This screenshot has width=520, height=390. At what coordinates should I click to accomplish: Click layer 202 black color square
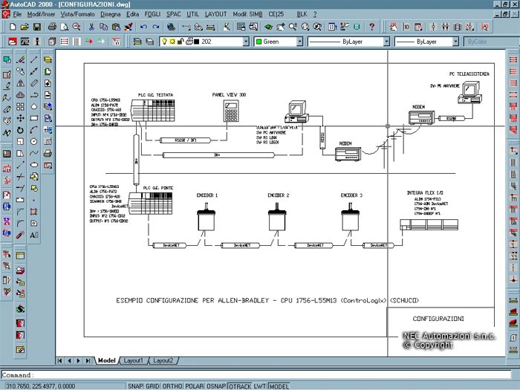coord(196,42)
